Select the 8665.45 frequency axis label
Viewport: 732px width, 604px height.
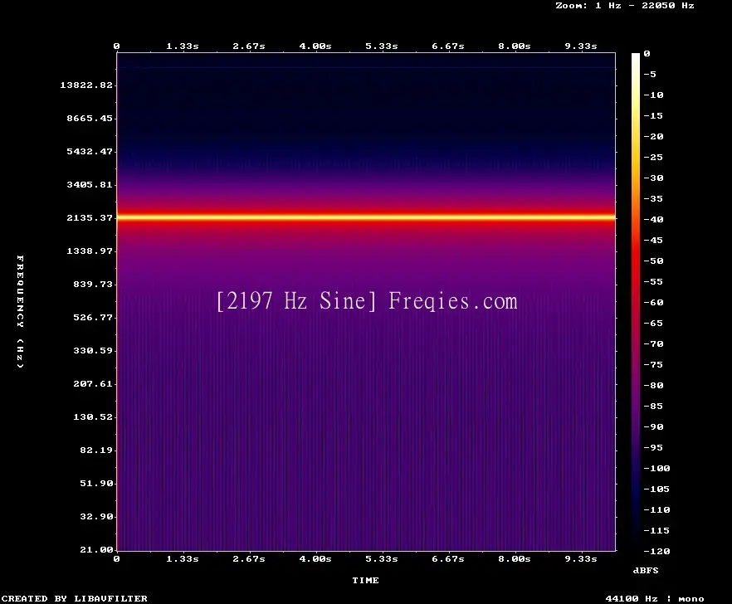coord(90,118)
